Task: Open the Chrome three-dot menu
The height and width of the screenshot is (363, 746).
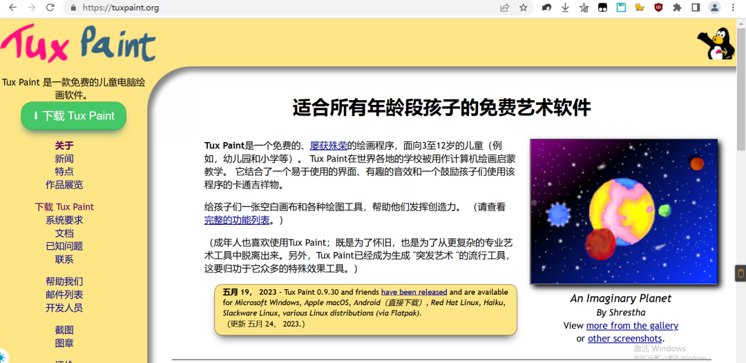Action: (733, 8)
